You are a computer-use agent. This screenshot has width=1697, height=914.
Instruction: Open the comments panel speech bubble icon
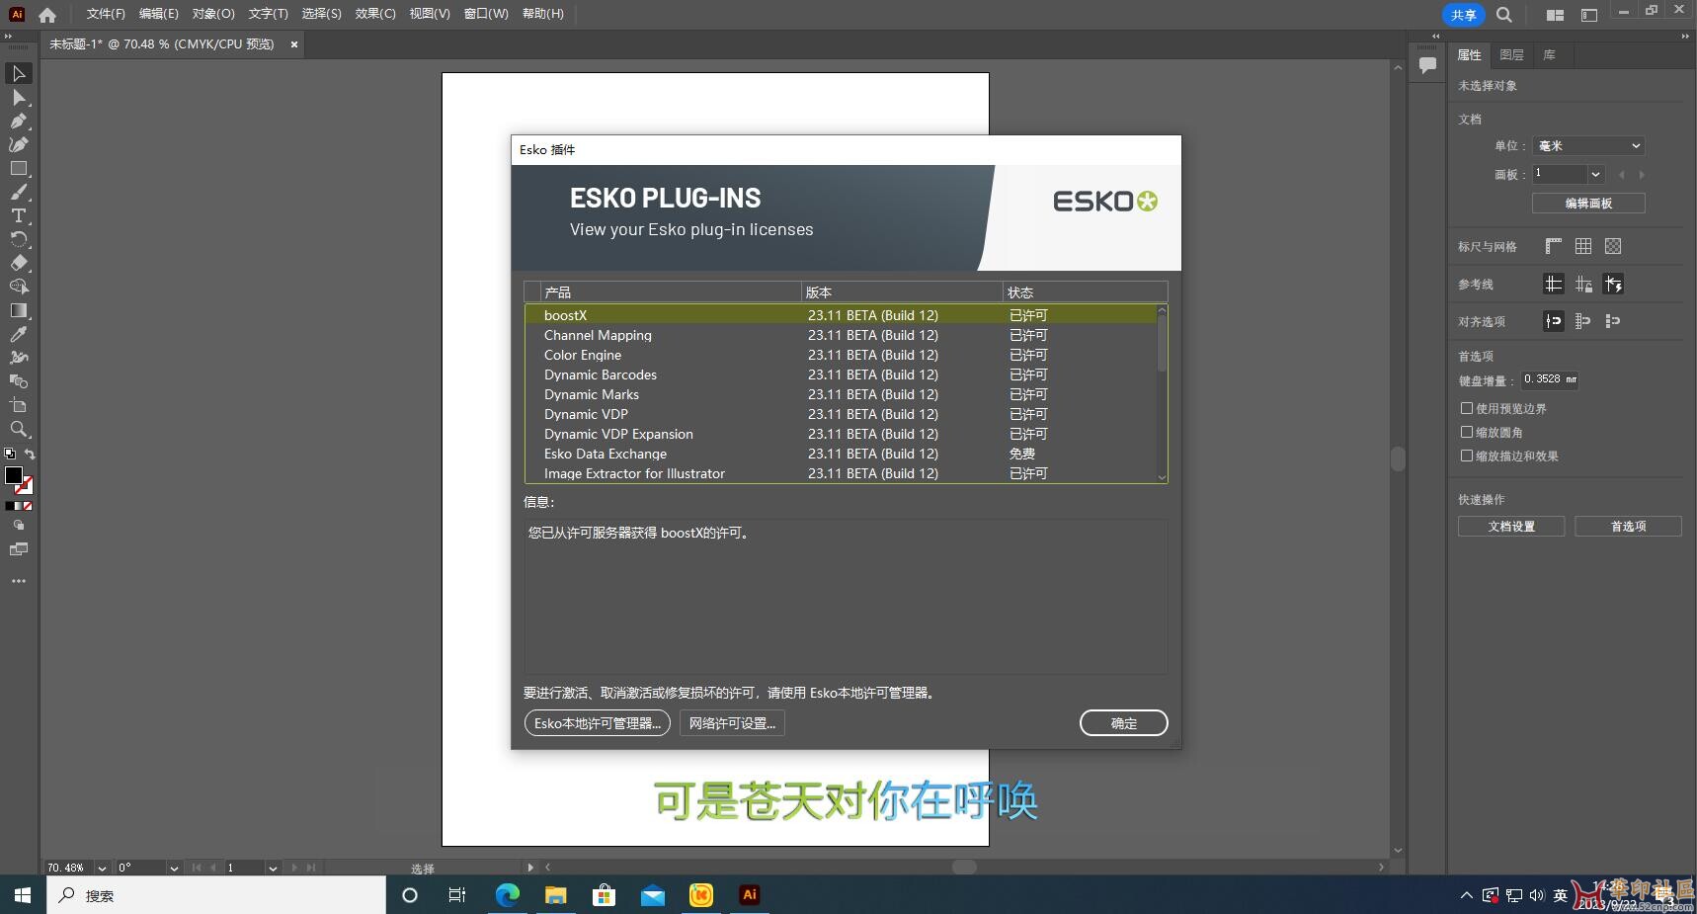click(x=1427, y=65)
